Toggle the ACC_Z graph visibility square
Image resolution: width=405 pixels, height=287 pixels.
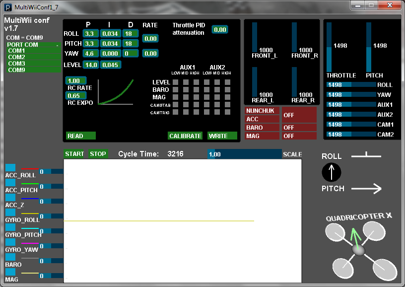click(x=10, y=197)
